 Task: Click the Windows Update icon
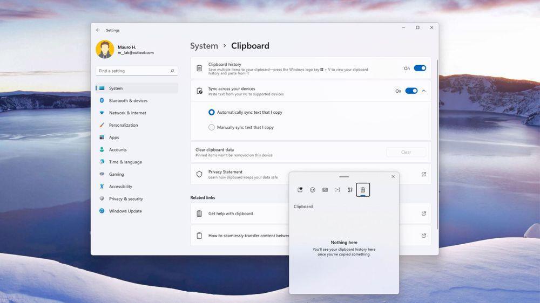[x=102, y=211]
